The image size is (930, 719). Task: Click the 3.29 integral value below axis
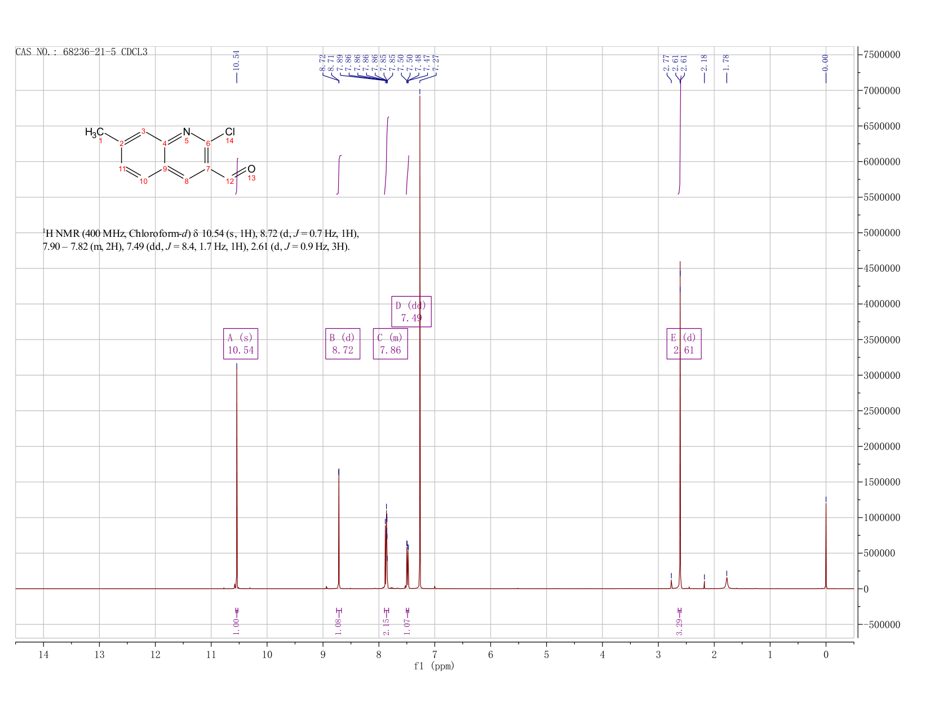(x=680, y=626)
